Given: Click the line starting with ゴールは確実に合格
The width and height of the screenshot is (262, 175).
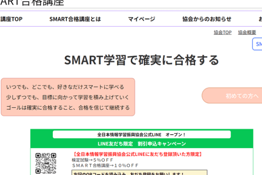Looking at the screenshot, I should [x=68, y=108].
